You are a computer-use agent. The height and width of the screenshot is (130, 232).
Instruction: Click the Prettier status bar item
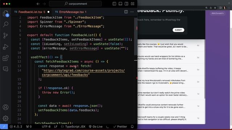(120, 126)
